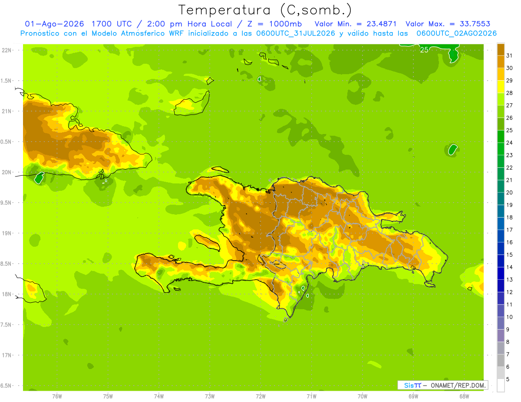Click the "Valor Min. = 23.4871" text
The image size is (521, 402).
coord(356,24)
